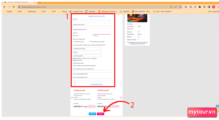219x120 pixels.
Task: Click the address bar URL shop.vnpt.vn/checkout.html
Action: point(34,7)
